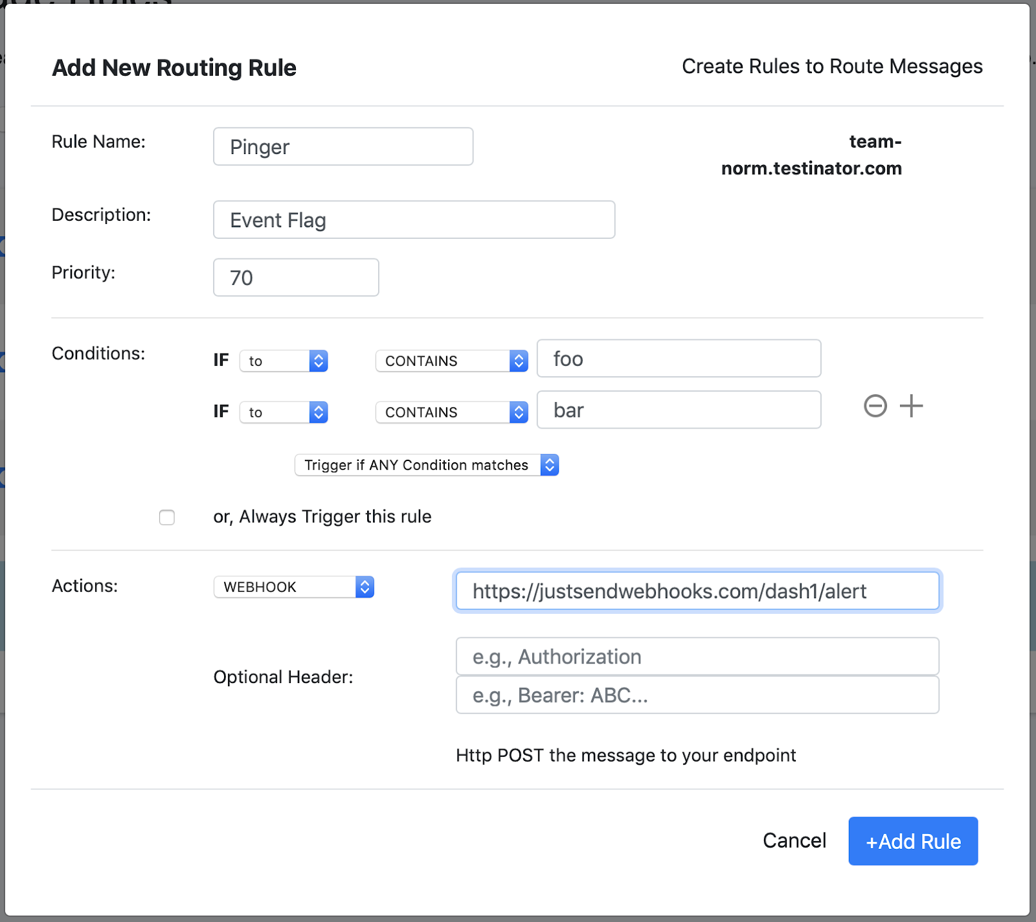Expand the Trigger if ANY Condition dropdown
Image resolution: width=1036 pixels, height=922 pixels.
click(x=426, y=465)
